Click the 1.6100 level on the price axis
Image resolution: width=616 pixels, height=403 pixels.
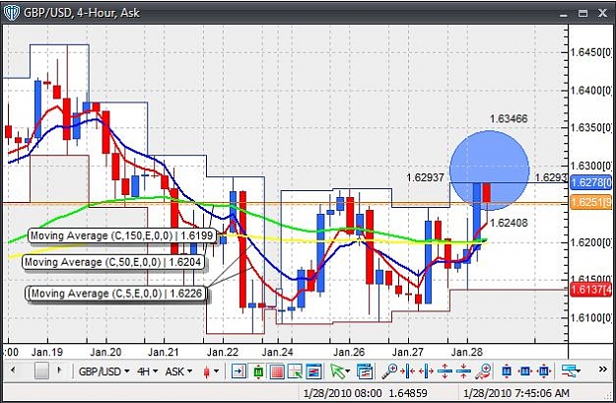tap(590, 317)
